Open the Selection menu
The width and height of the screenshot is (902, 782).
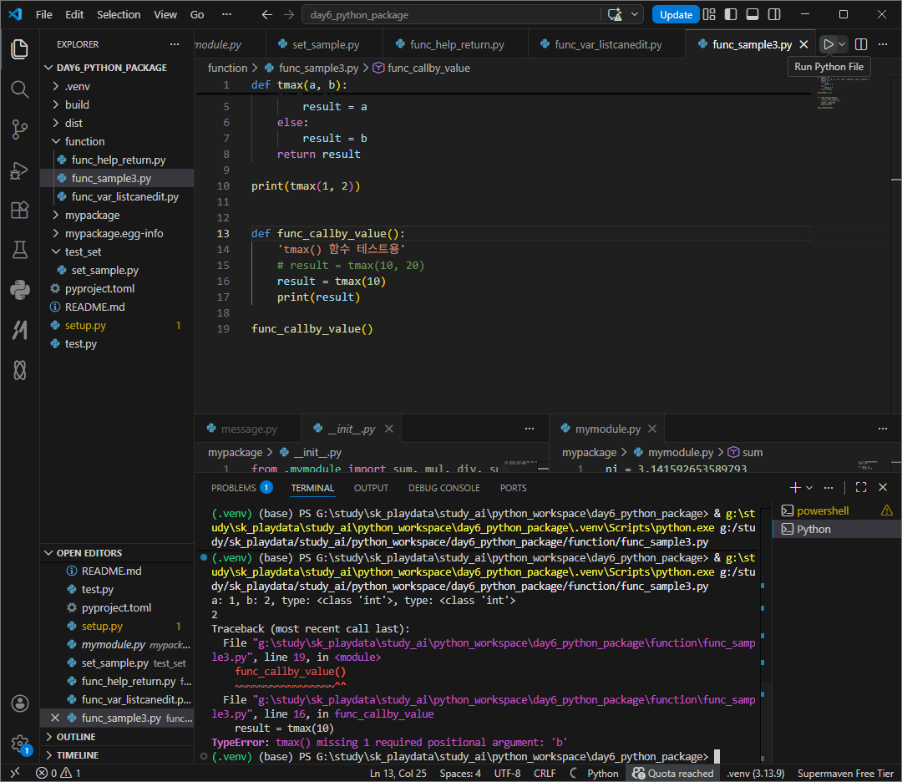[119, 14]
